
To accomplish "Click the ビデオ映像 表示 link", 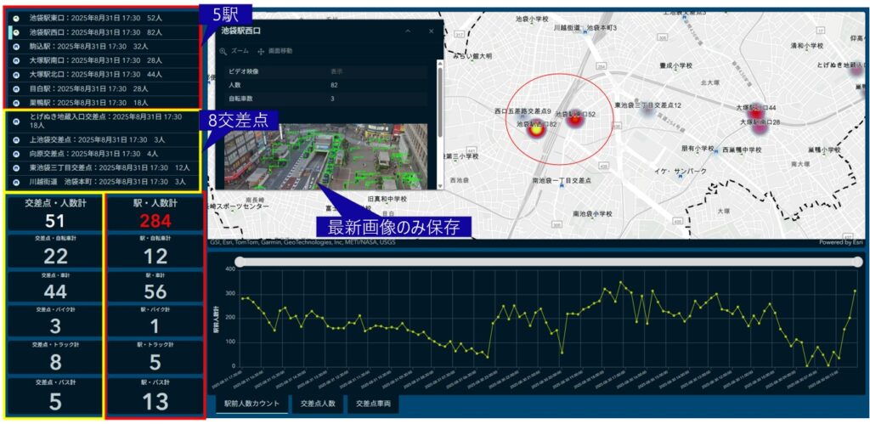I will click(x=336, y=72).
